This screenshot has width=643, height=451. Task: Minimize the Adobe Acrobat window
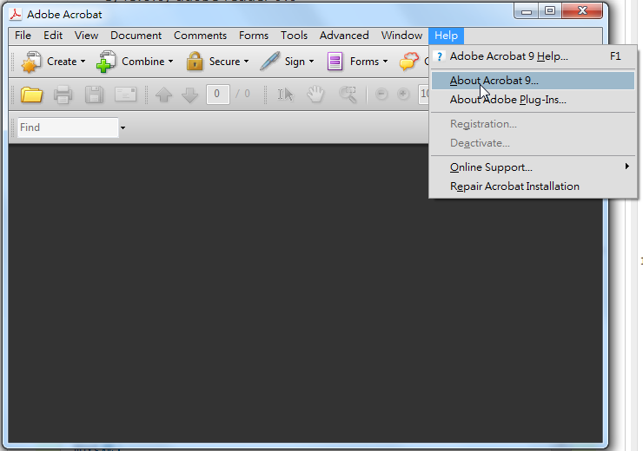526,11
